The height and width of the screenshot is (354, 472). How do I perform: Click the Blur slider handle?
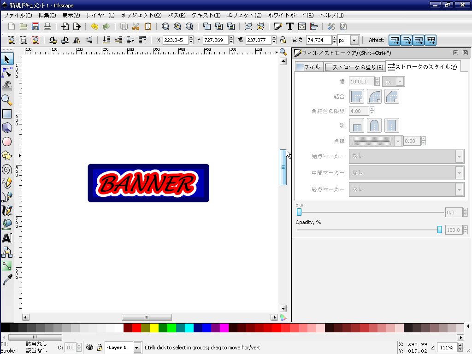[x=299, y=212]
